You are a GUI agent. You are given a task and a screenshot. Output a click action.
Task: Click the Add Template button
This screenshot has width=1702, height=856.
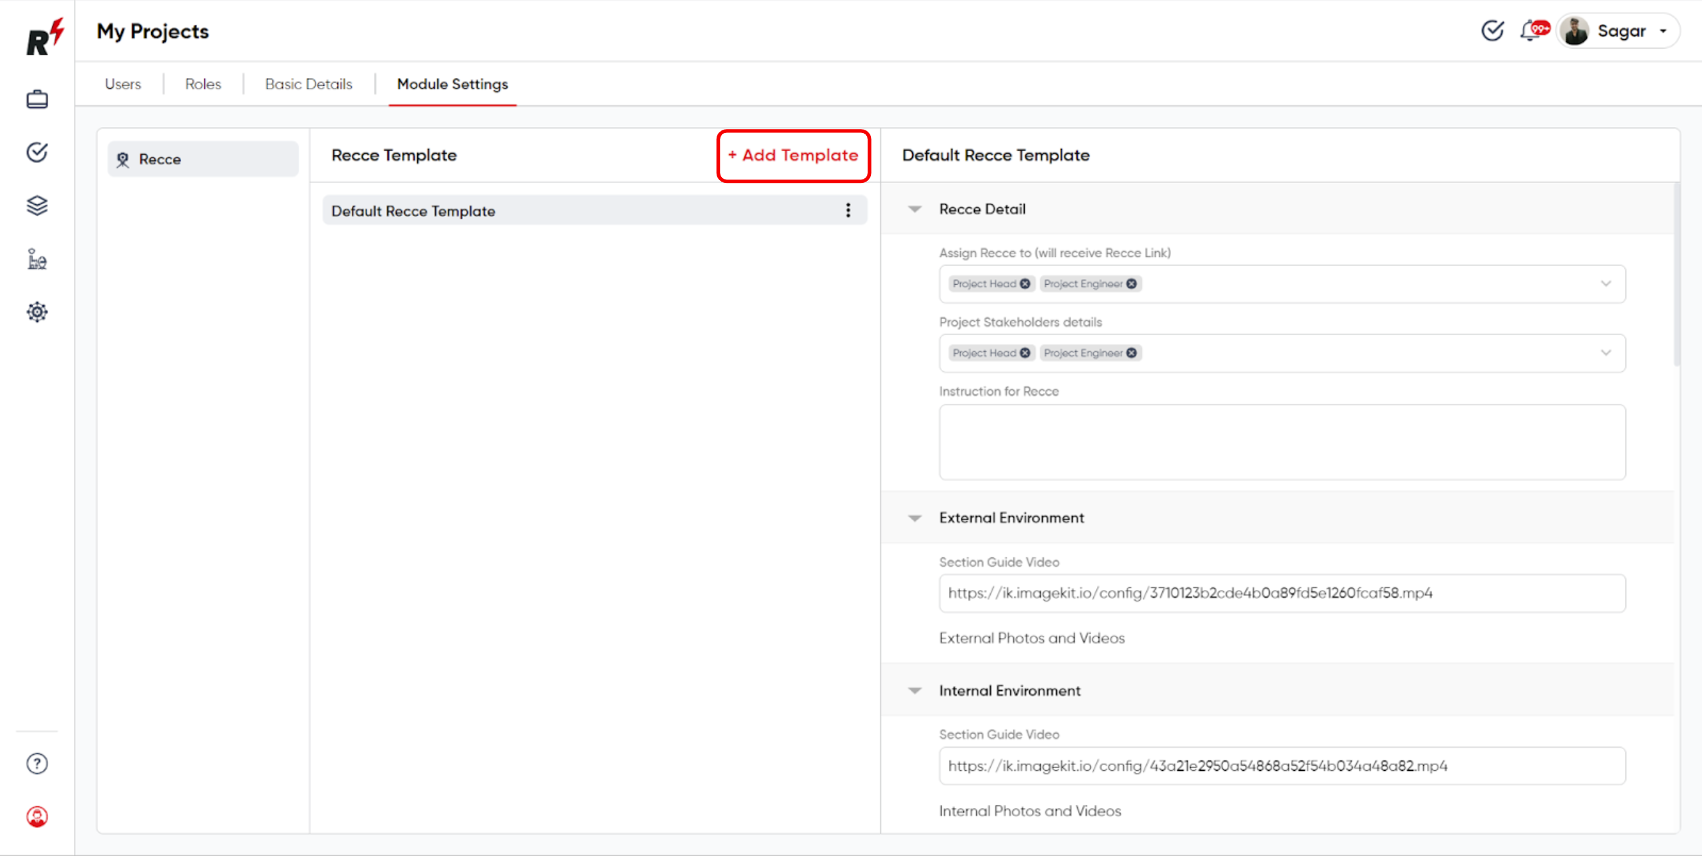tap(793, 155)
